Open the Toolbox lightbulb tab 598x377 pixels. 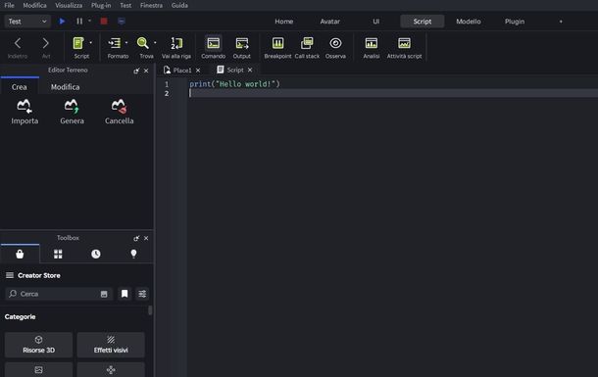click(133, 254)
